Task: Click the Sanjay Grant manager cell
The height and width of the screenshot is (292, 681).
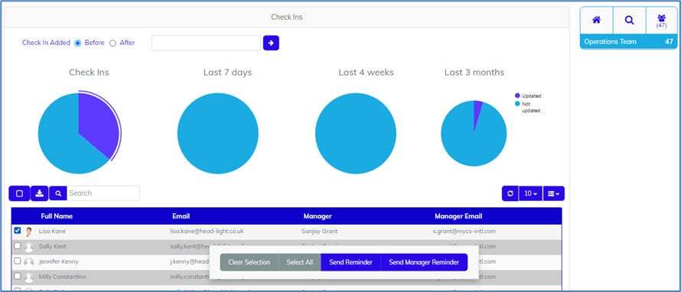Action: pos(319,232)
